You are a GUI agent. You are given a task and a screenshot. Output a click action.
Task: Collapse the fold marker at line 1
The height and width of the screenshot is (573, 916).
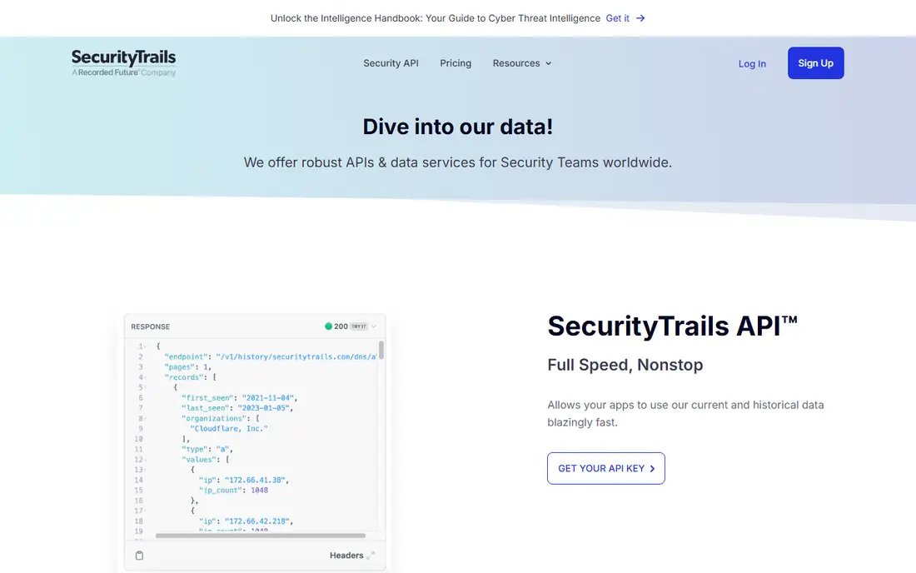pyautogui.click(x=146, y=346)
